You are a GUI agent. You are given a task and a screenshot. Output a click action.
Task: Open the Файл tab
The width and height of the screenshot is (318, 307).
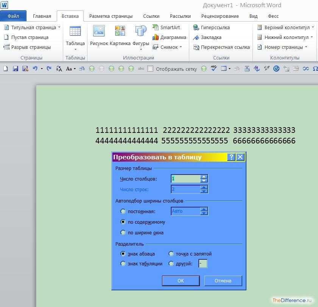point(13,16)
